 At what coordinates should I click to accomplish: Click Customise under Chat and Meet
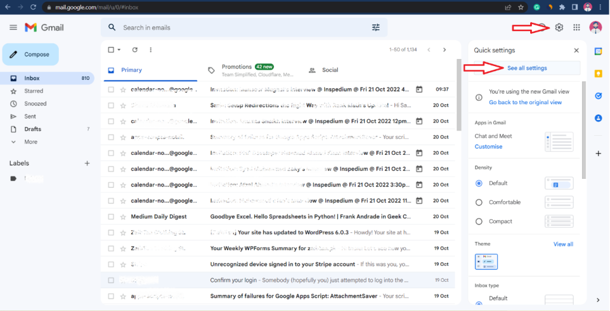point(488,147)
